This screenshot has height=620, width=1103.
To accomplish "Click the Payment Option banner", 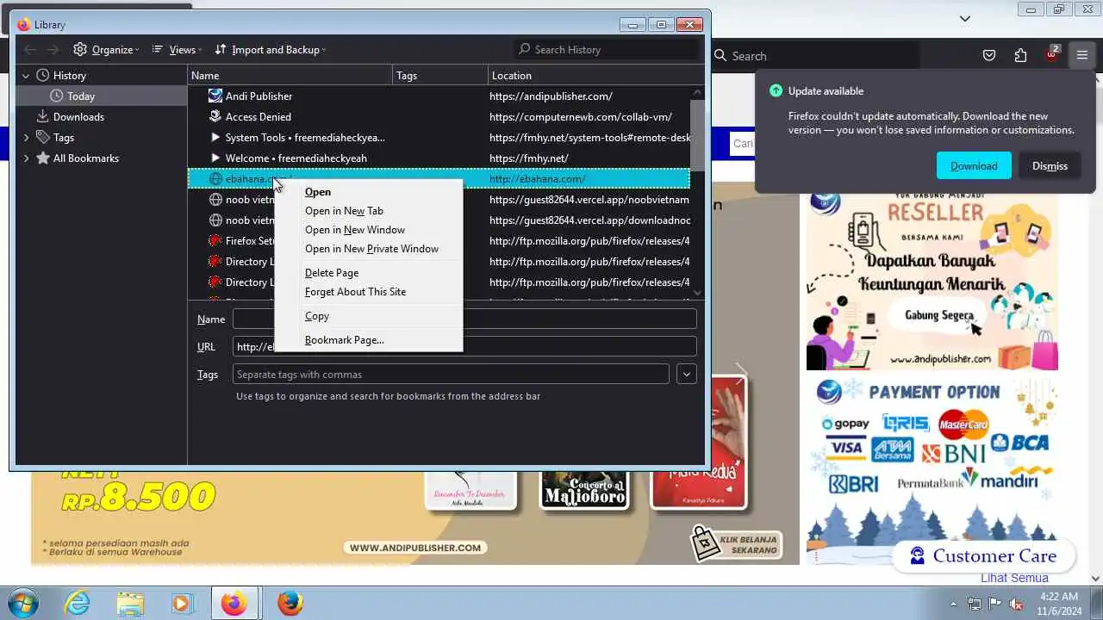I will (932, 470).
